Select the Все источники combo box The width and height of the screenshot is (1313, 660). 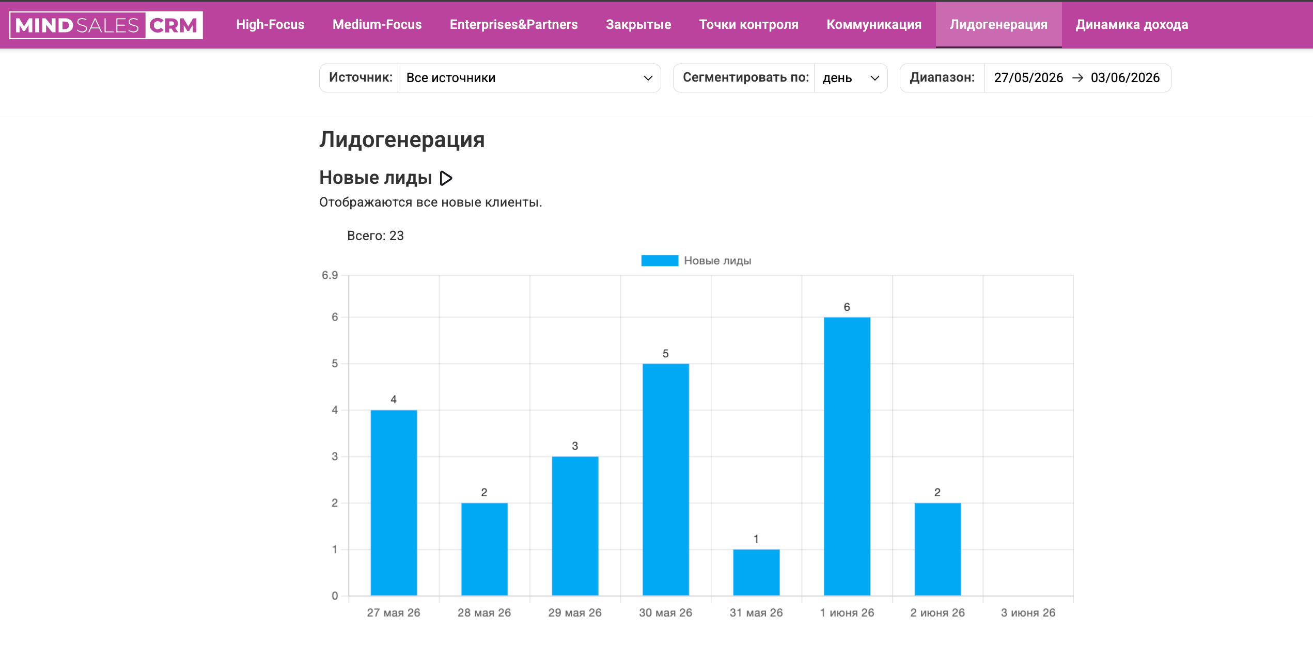point(529,78)
